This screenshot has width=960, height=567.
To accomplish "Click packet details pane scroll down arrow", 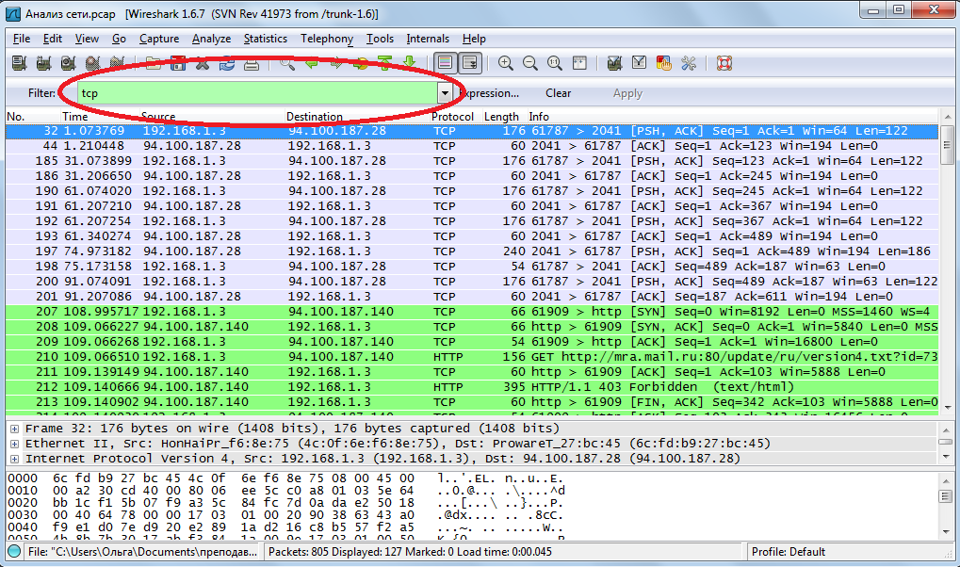I will point(947,457).
